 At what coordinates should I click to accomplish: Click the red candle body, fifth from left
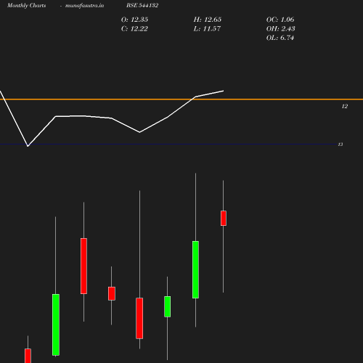pyautogui.click(x=139, y=318)
